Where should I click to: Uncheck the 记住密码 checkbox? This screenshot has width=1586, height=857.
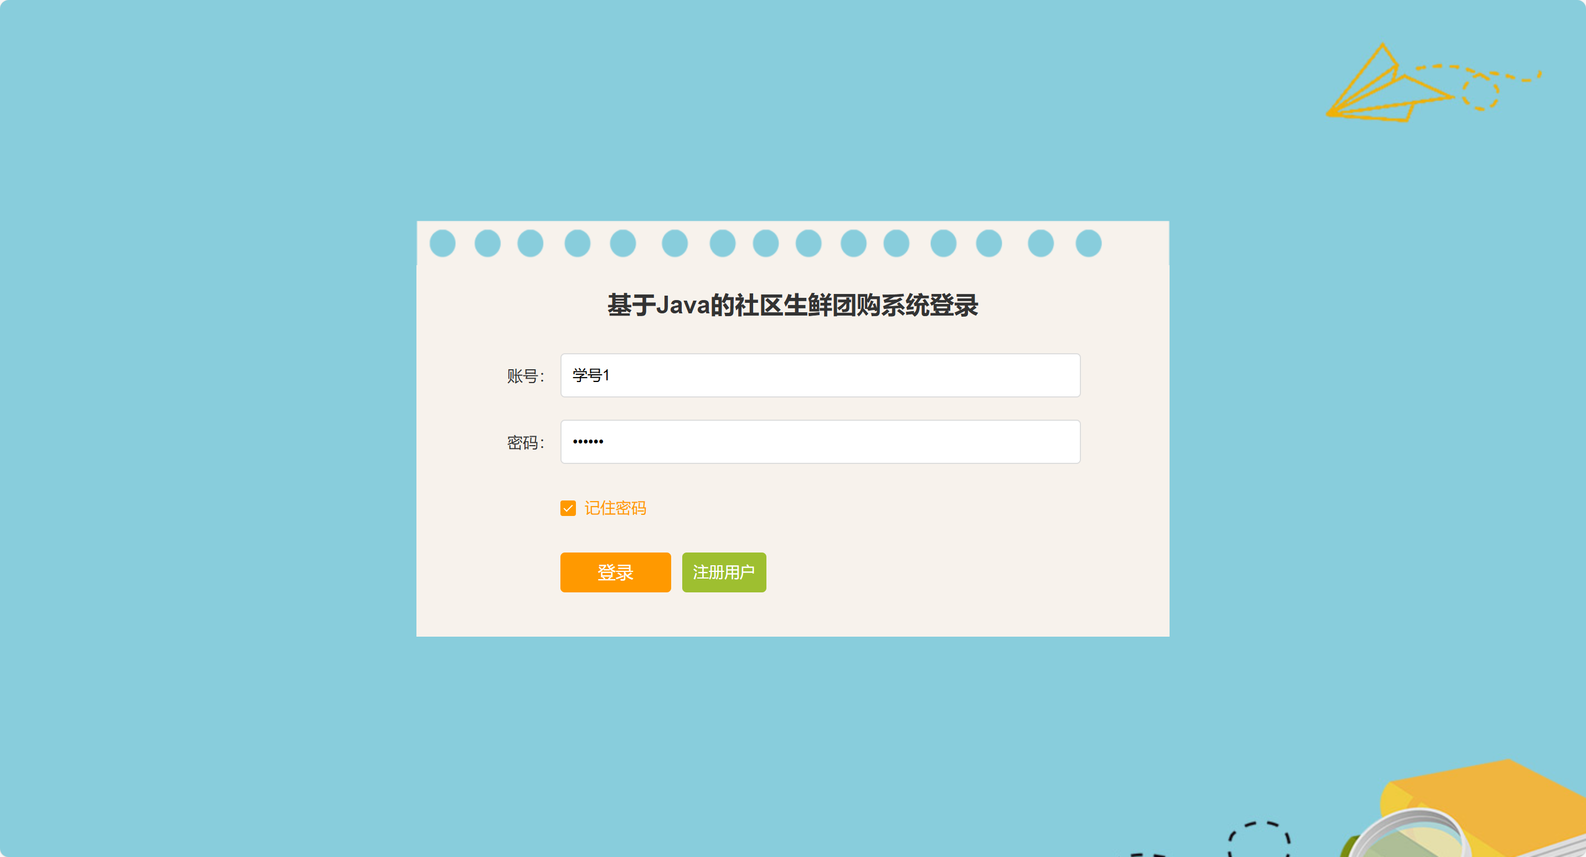(x=568, y=508)
